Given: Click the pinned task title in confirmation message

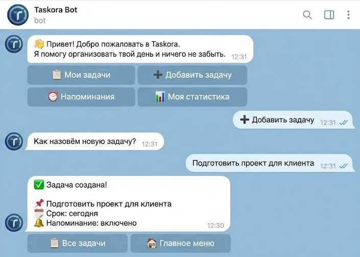Looking at the screenshot, I should [109, 204].
